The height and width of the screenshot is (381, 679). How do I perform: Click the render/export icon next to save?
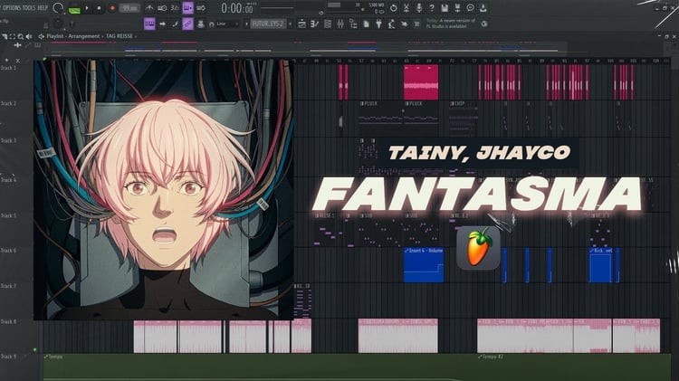(457, 8)
